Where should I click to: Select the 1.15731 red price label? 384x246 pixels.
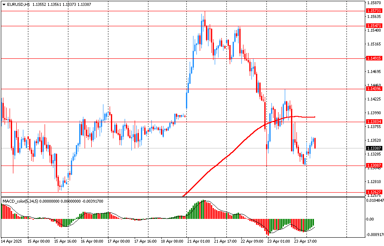pyautogui.click(x=374, y=10)
